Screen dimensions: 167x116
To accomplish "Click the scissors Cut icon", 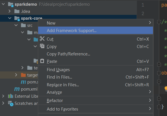I will click(x=42, y=39).
